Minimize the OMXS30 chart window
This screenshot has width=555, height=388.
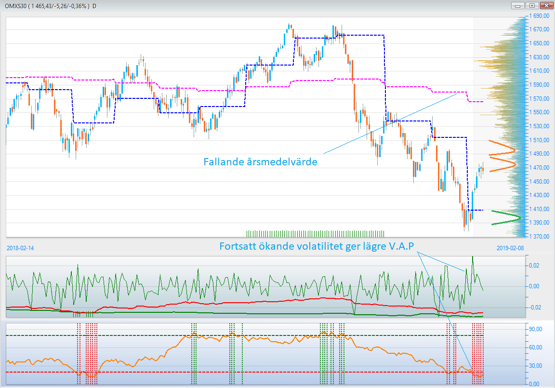(x=517, y=6)
